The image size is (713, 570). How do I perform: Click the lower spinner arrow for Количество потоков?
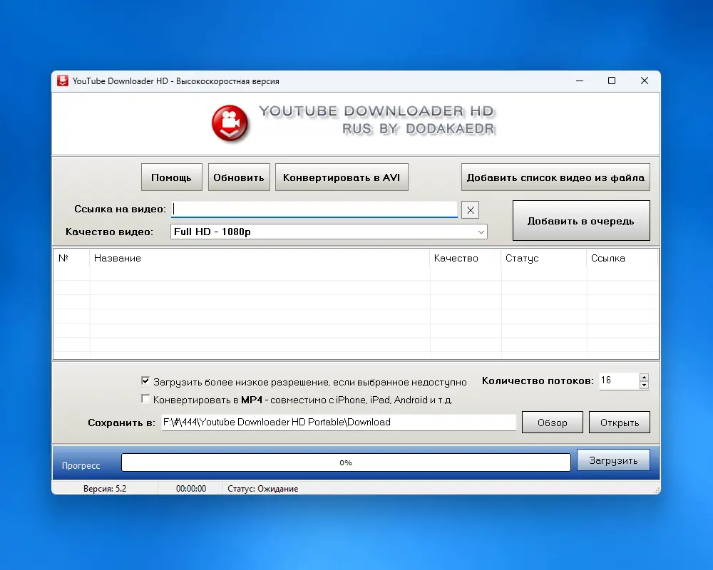644,385
